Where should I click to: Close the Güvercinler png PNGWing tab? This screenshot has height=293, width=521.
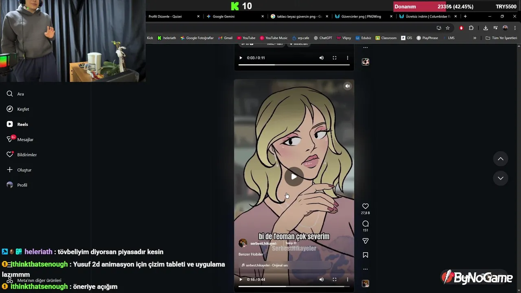(x=391, y=16)
